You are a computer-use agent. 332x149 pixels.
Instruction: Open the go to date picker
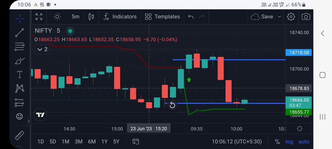click(135, 142)
